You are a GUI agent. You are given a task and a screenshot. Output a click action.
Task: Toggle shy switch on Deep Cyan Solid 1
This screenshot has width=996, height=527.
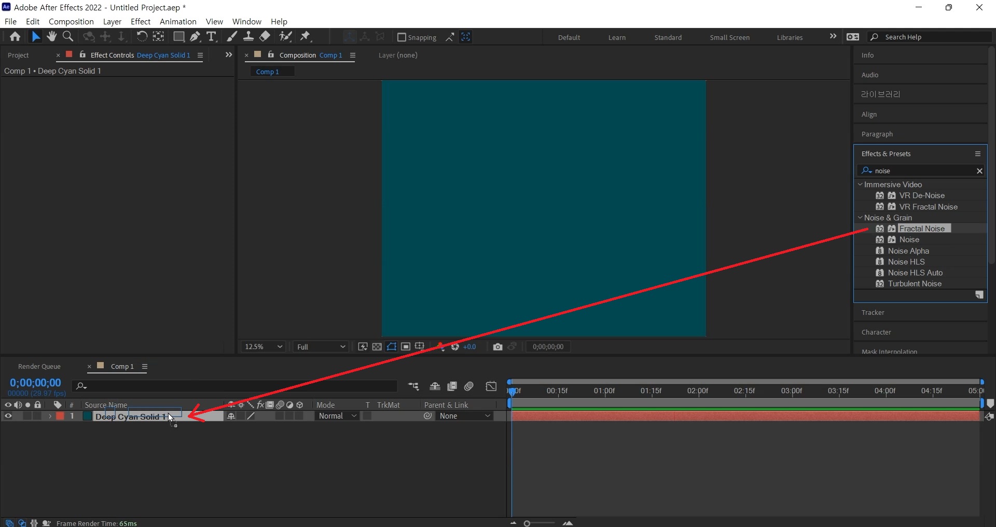(x=231, y=416)
